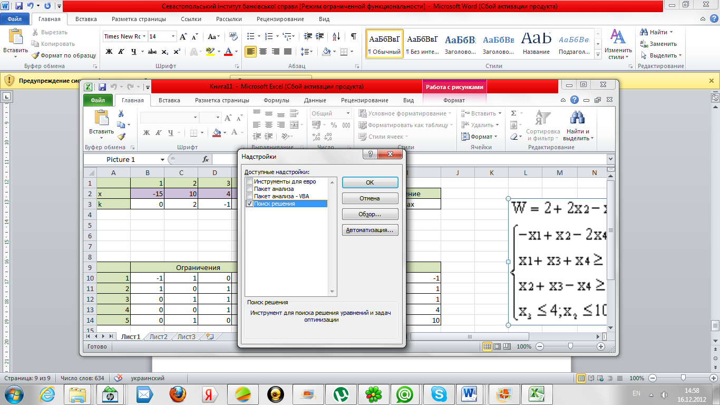Align text left in Word paragraph group
The height and width of the screenshot is (405, 720).
(x=250, y=52)
